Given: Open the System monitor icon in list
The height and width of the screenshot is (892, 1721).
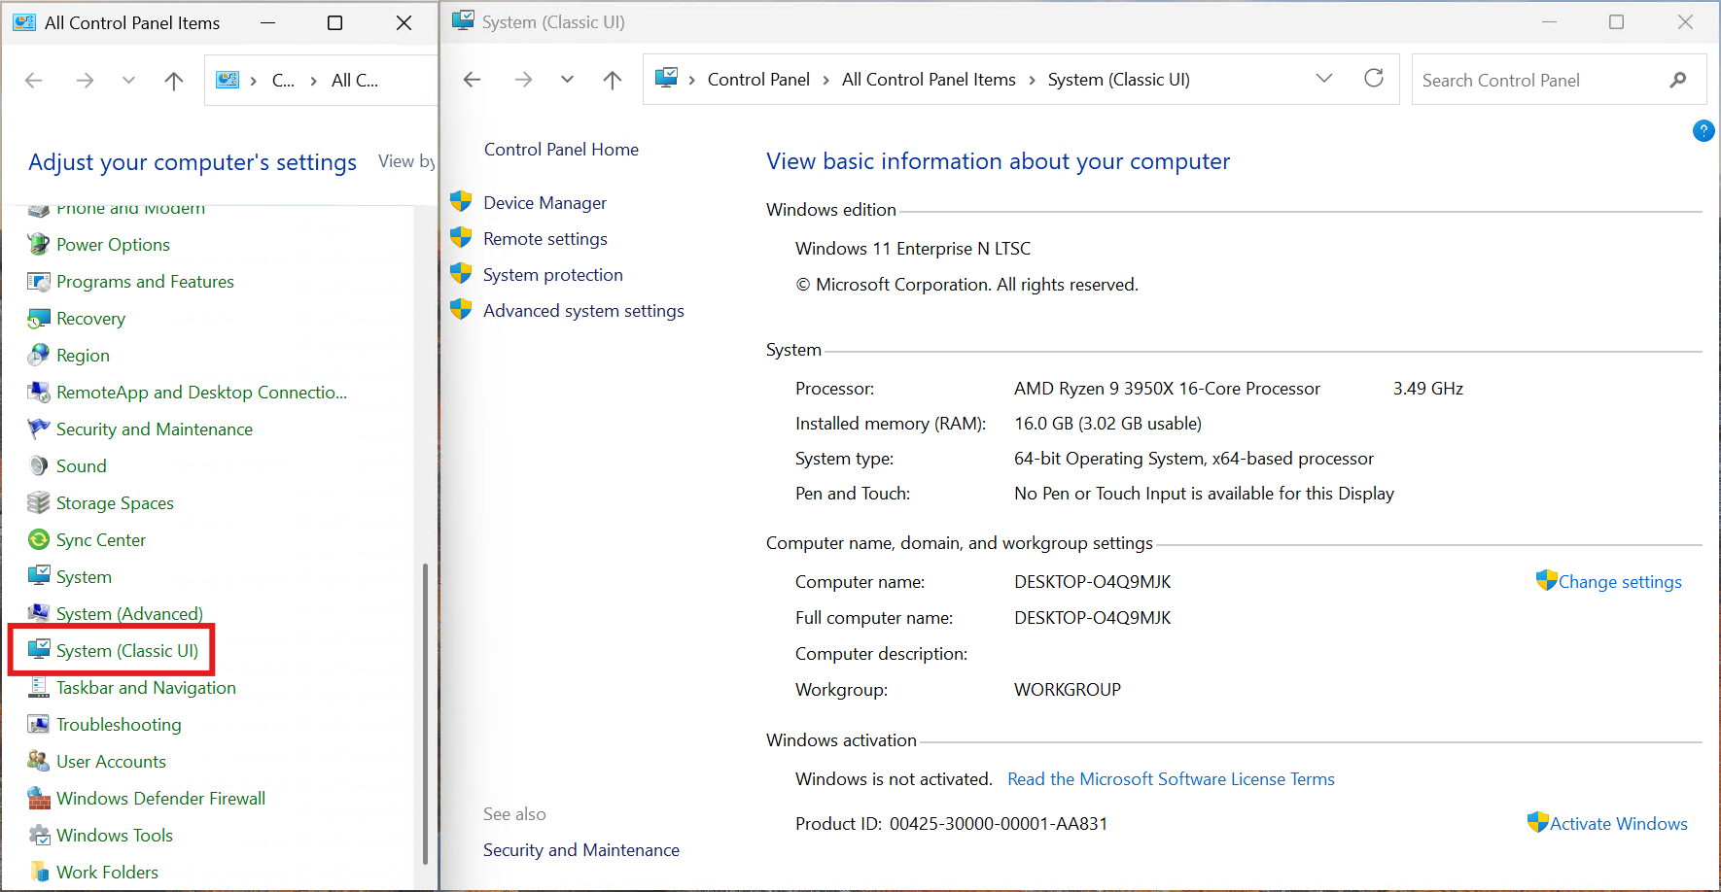Looking at the screenshot, I should 39,577.
